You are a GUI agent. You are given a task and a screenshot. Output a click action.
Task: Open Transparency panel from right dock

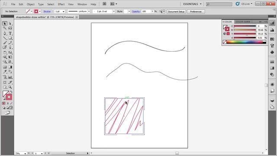click(x=272, y=75)
